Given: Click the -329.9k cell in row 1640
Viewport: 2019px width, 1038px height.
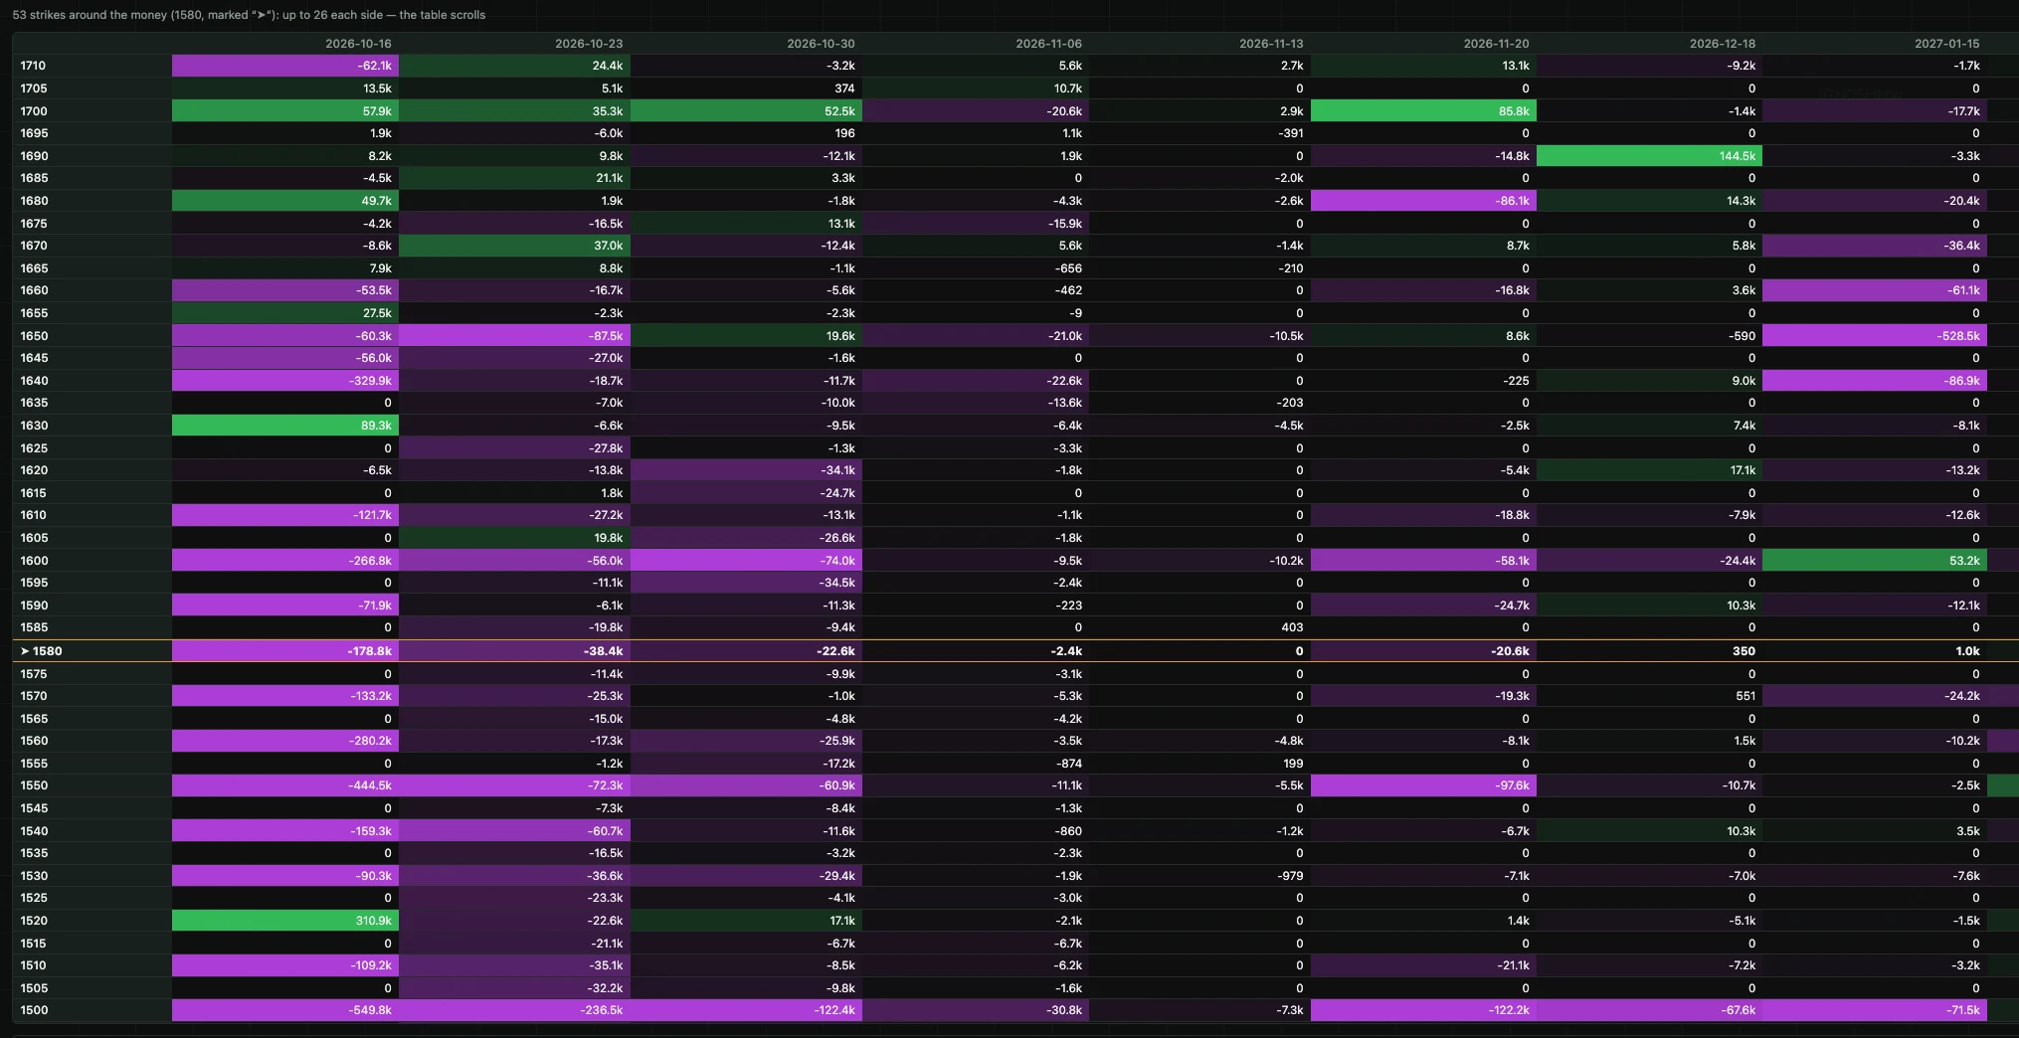Looking at the screenshot, I should click(285, 381).
